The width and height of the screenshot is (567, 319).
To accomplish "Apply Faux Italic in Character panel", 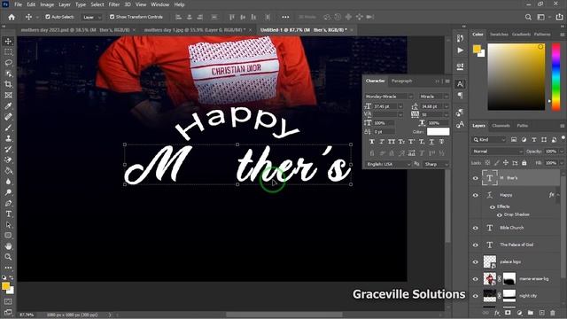I will click(382, 142).
